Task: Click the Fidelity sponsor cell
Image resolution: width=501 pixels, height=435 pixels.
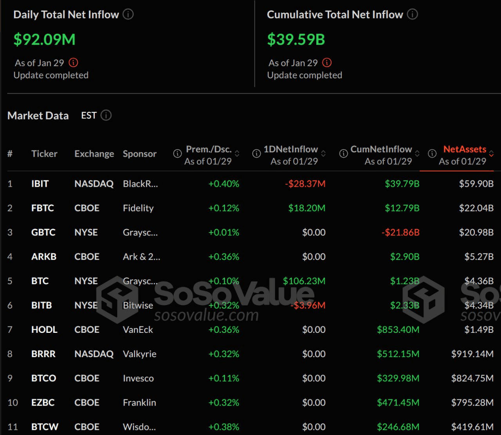Action: (x=138, y=208)
